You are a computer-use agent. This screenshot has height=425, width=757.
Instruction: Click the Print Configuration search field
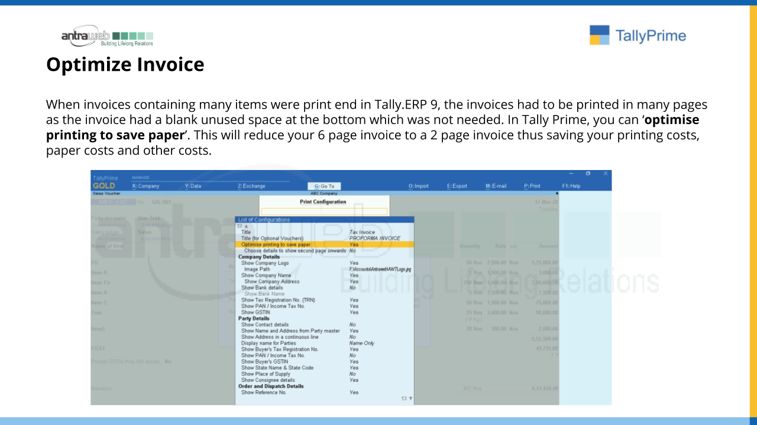tap(324, 211)
